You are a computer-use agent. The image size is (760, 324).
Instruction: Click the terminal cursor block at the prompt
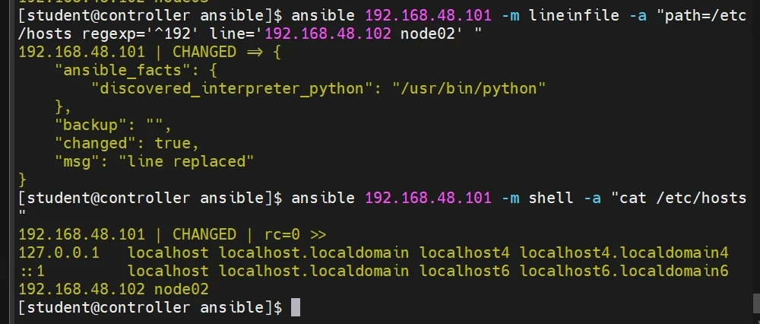[296, 307]
